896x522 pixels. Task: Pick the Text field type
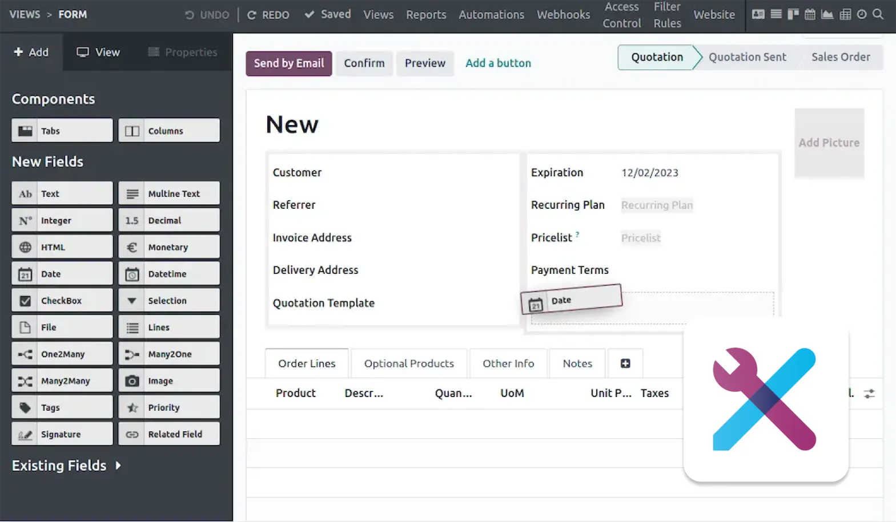click(62, 193)
